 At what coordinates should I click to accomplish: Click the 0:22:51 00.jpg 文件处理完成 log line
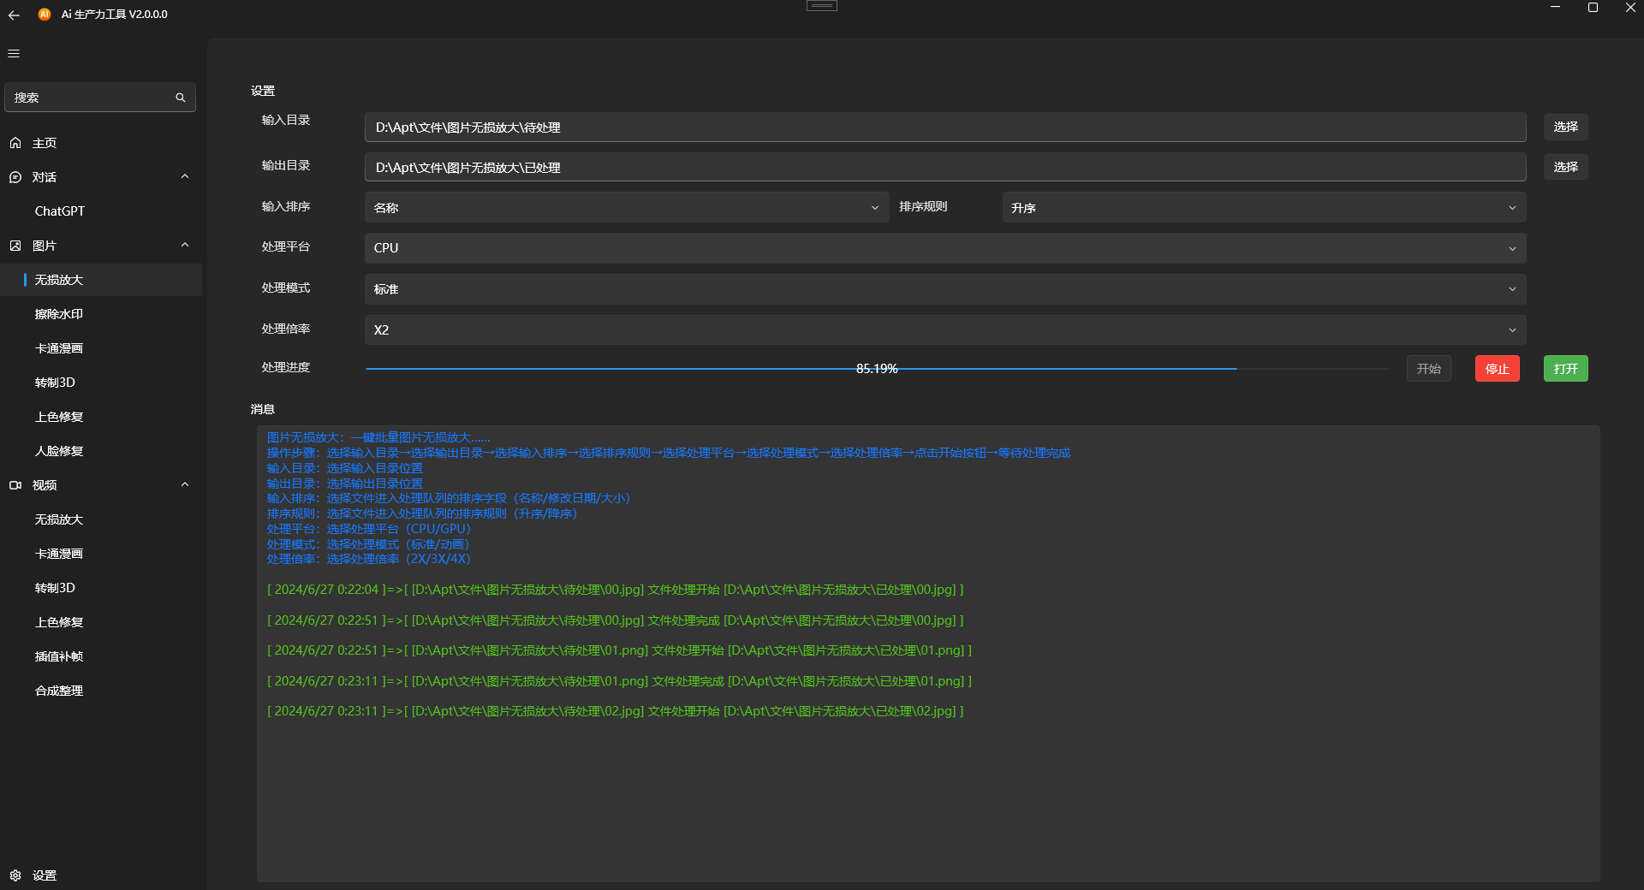pos(615,620)
